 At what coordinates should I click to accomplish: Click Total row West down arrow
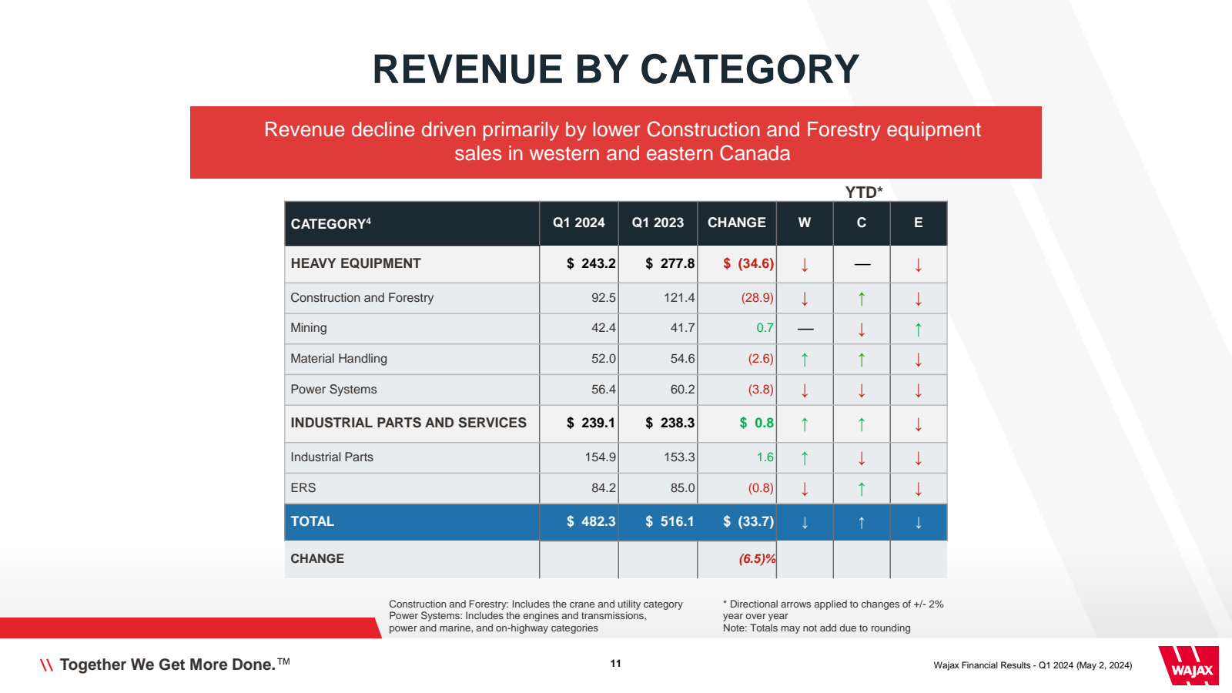(x=805, y=523)
